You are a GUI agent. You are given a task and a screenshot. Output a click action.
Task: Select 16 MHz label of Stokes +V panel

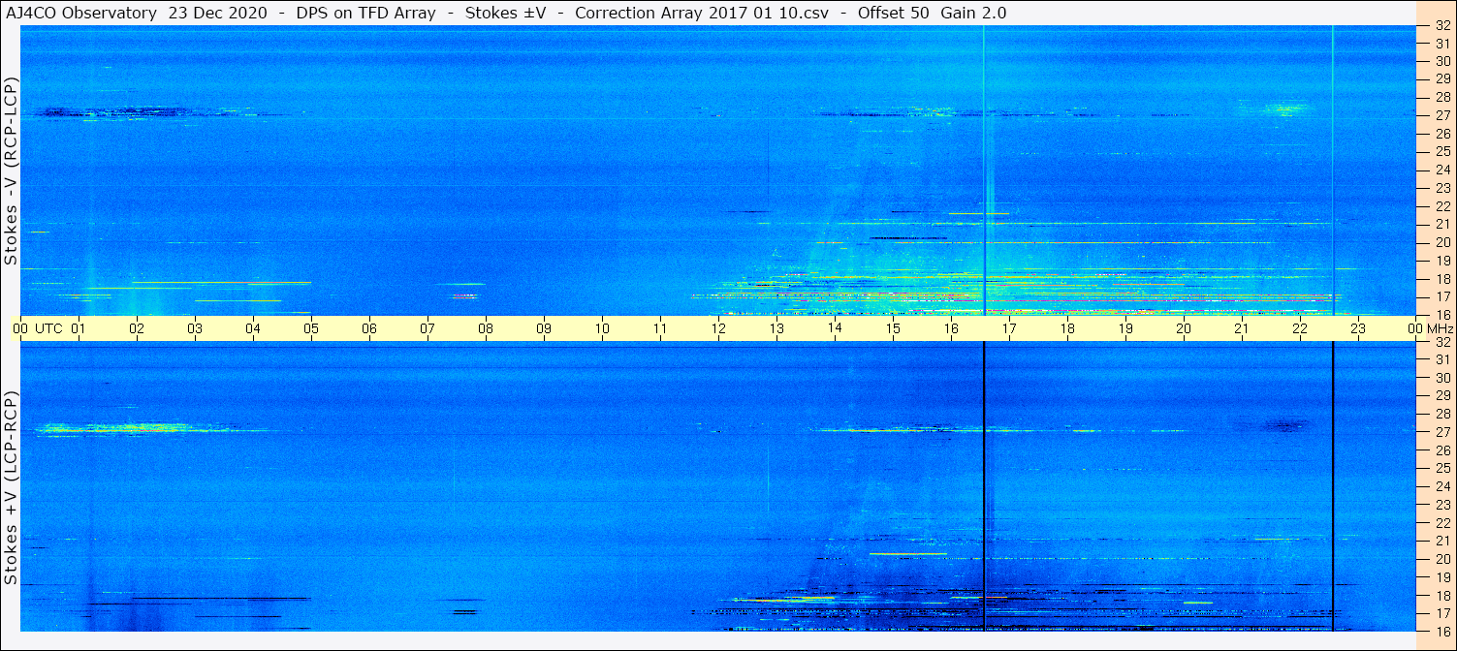click(x=1442, y=632)
